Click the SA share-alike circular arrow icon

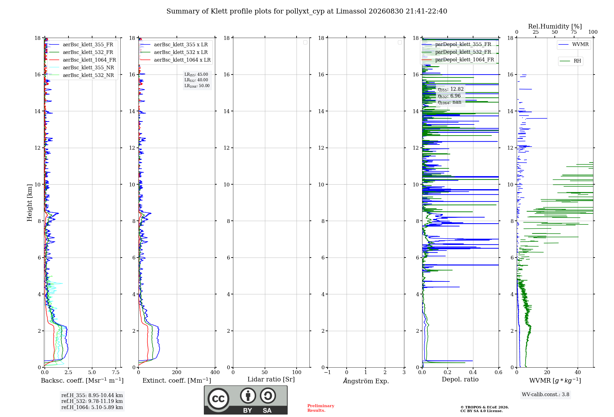tap(268, 396)
